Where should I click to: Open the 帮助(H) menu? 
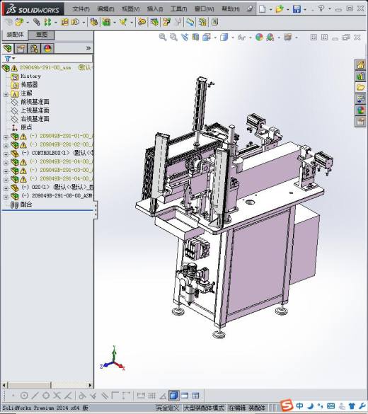click(230, 9)
